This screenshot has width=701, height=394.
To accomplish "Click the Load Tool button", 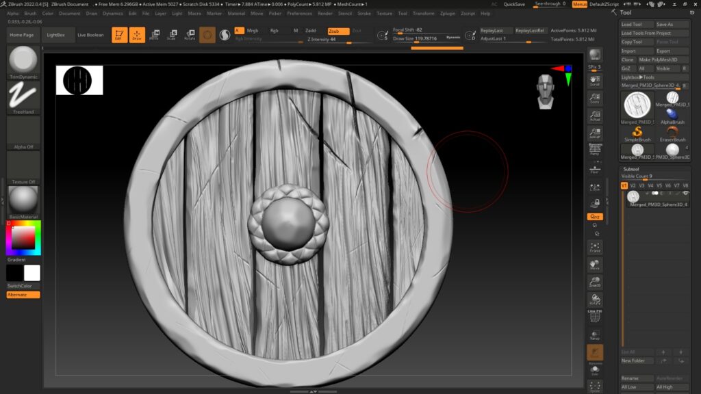I will click(632, 24).
